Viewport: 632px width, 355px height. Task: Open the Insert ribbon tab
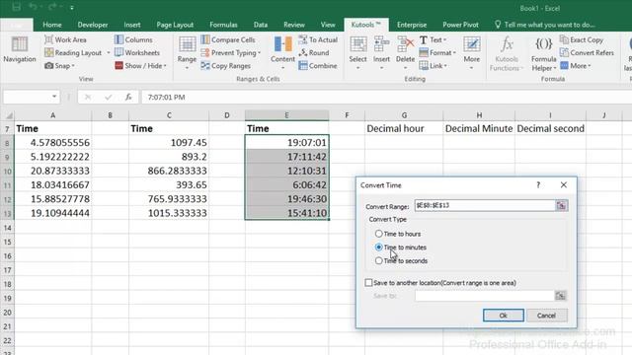coord(132,25)
